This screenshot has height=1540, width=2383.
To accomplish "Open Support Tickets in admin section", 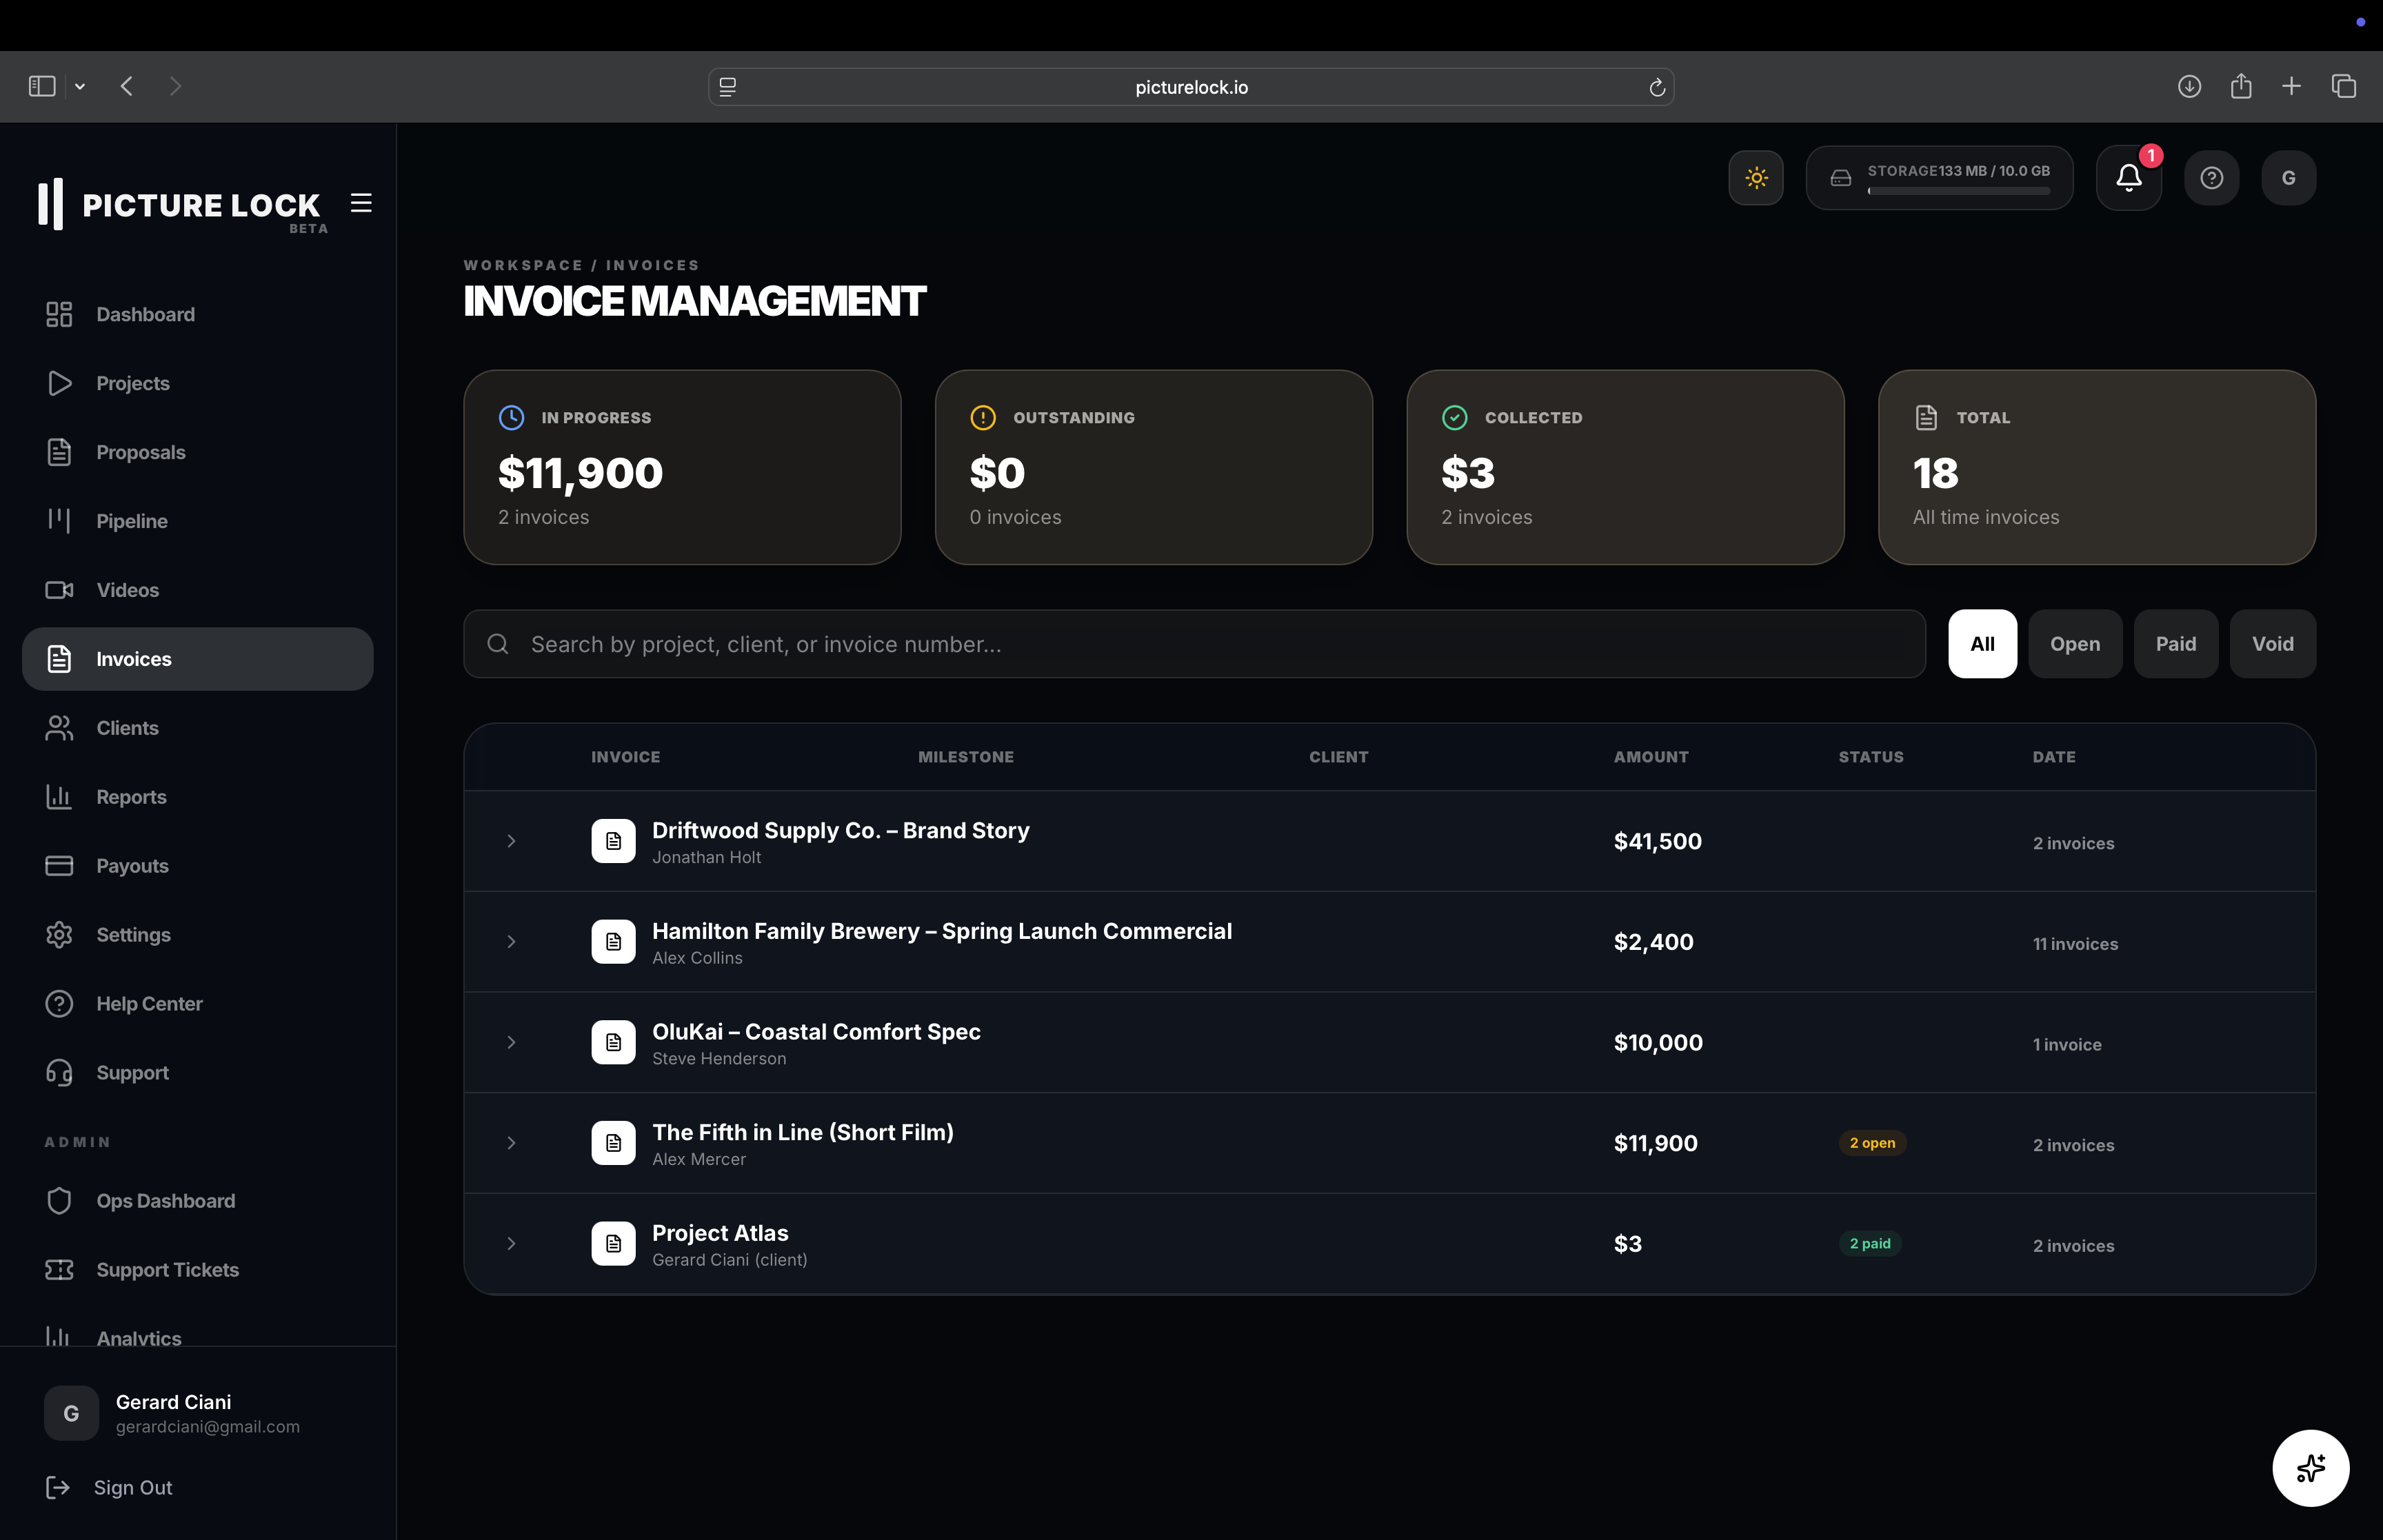I will point(167,1270).
